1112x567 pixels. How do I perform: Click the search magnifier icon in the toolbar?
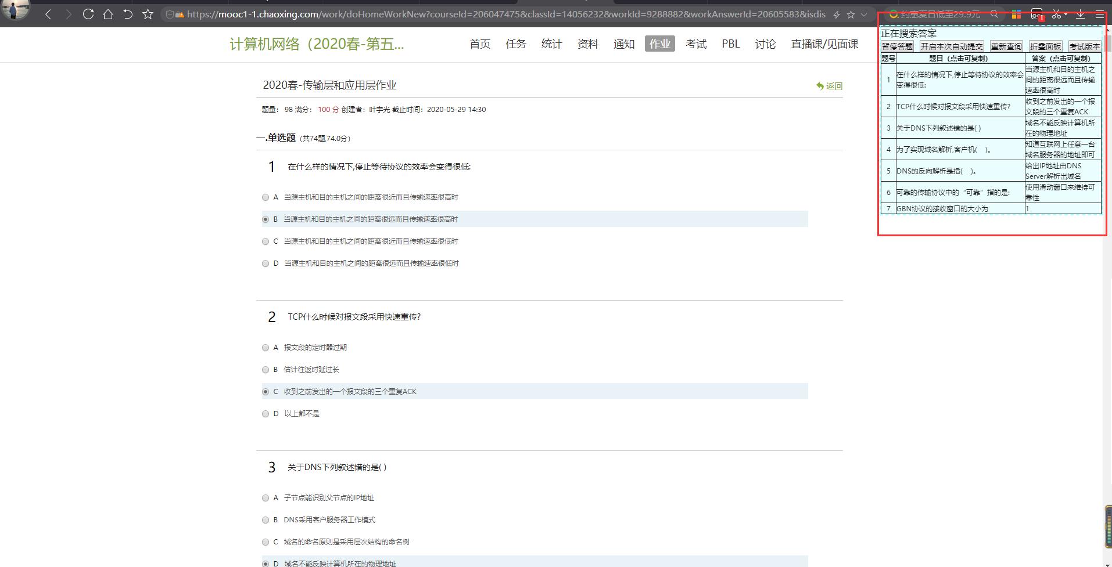coord(995,15)
